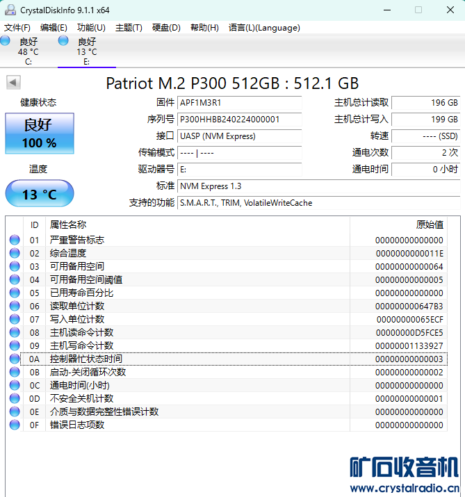Click raw value 000000000647B3

coord(409,306)
